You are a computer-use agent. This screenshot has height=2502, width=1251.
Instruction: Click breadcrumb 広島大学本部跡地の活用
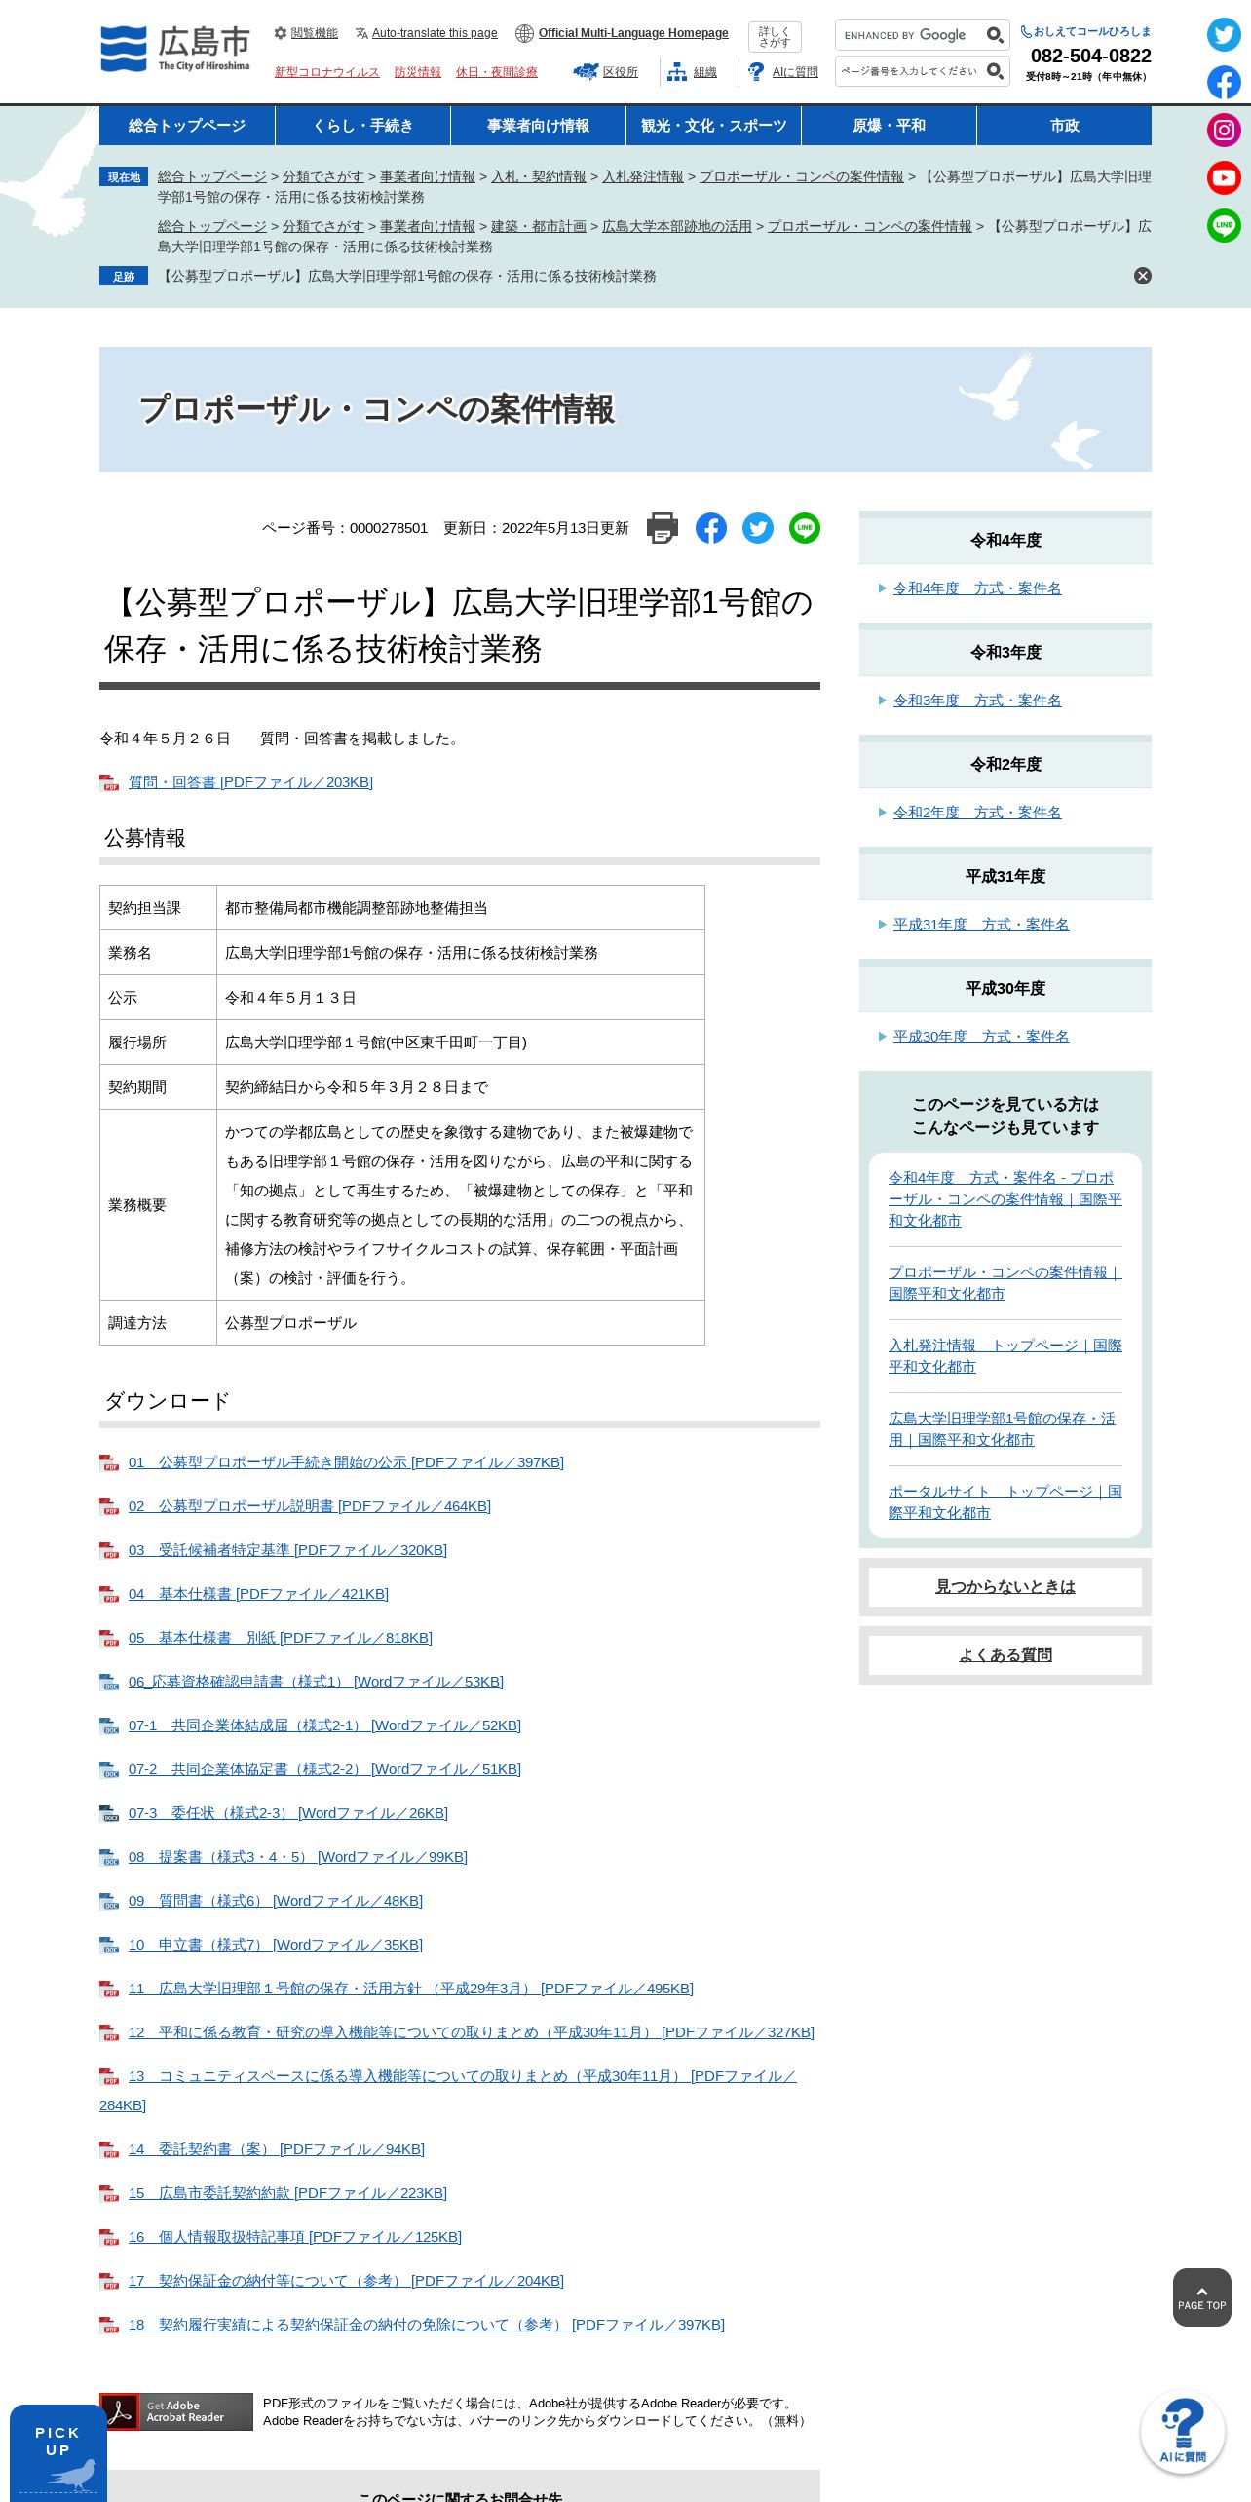point(677,226)
